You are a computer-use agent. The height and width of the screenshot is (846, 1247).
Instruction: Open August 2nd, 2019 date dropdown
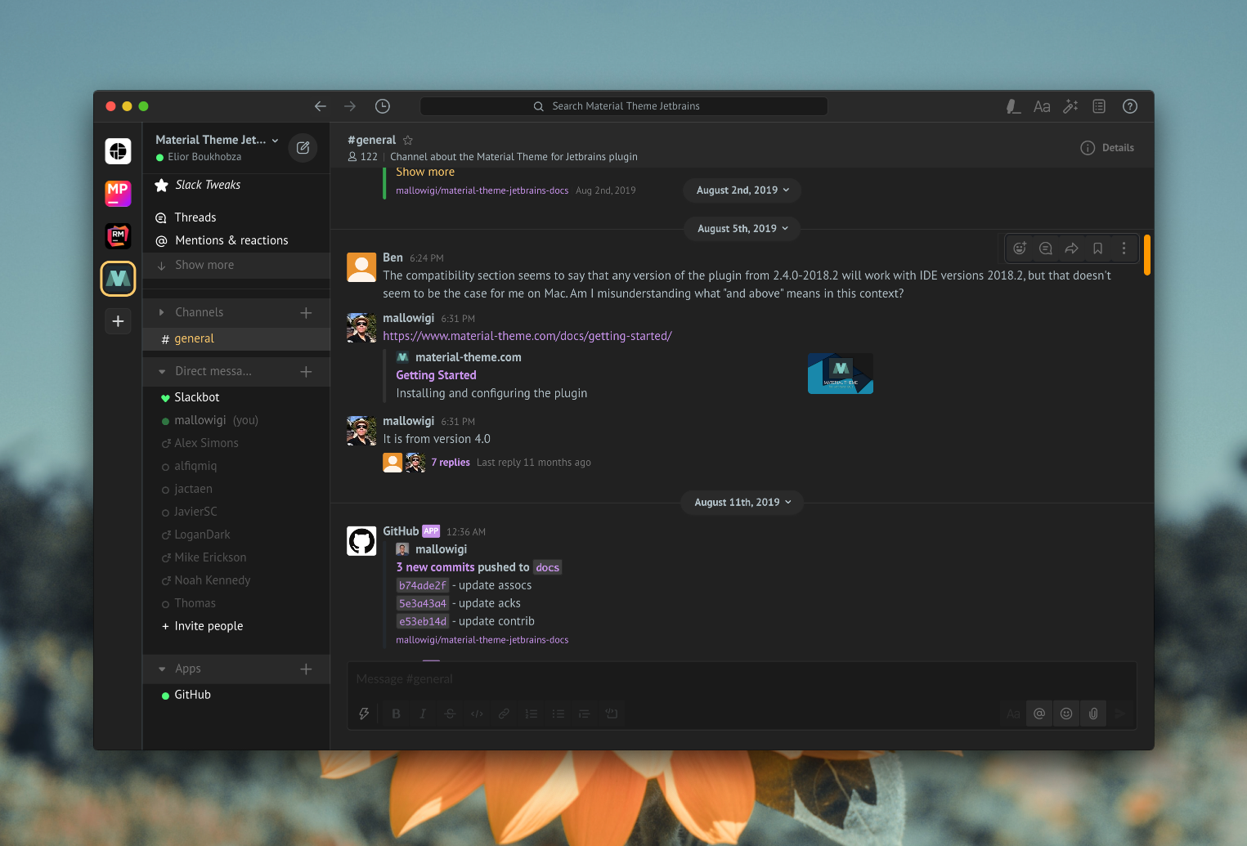coord(742,190)
